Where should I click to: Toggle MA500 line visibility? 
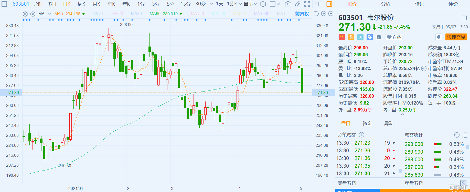pos(239,14)
